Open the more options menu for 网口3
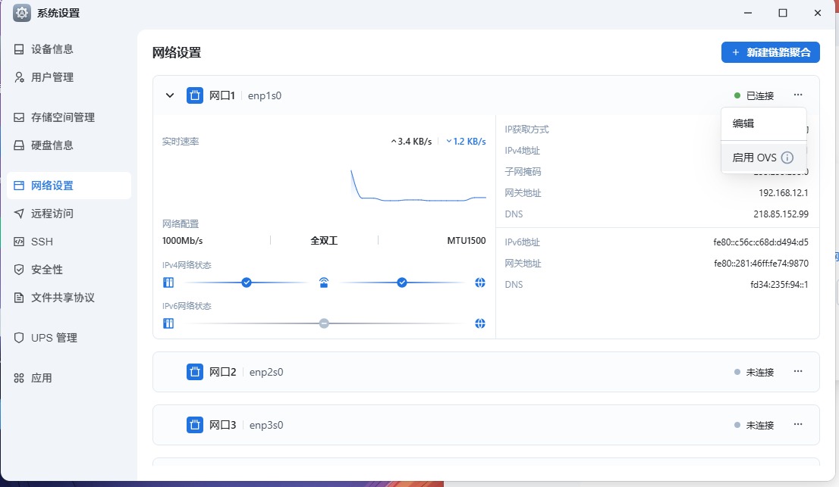Screen dimensions: 839x487 pyautogui.click(x=797, y=425)
